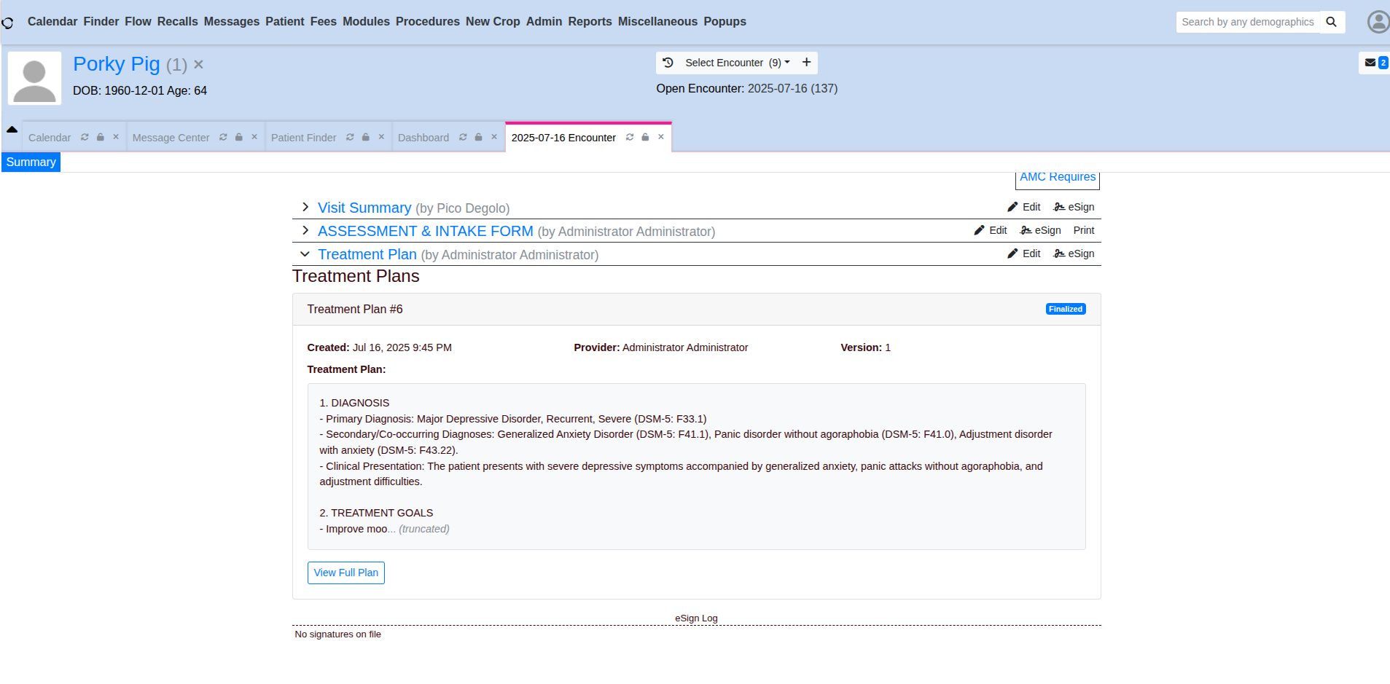The height and width of the screenshot is (684, 1390).
Task: Collapse the patient banner with the triangle toggle
Action: click(x=12, y=128)
